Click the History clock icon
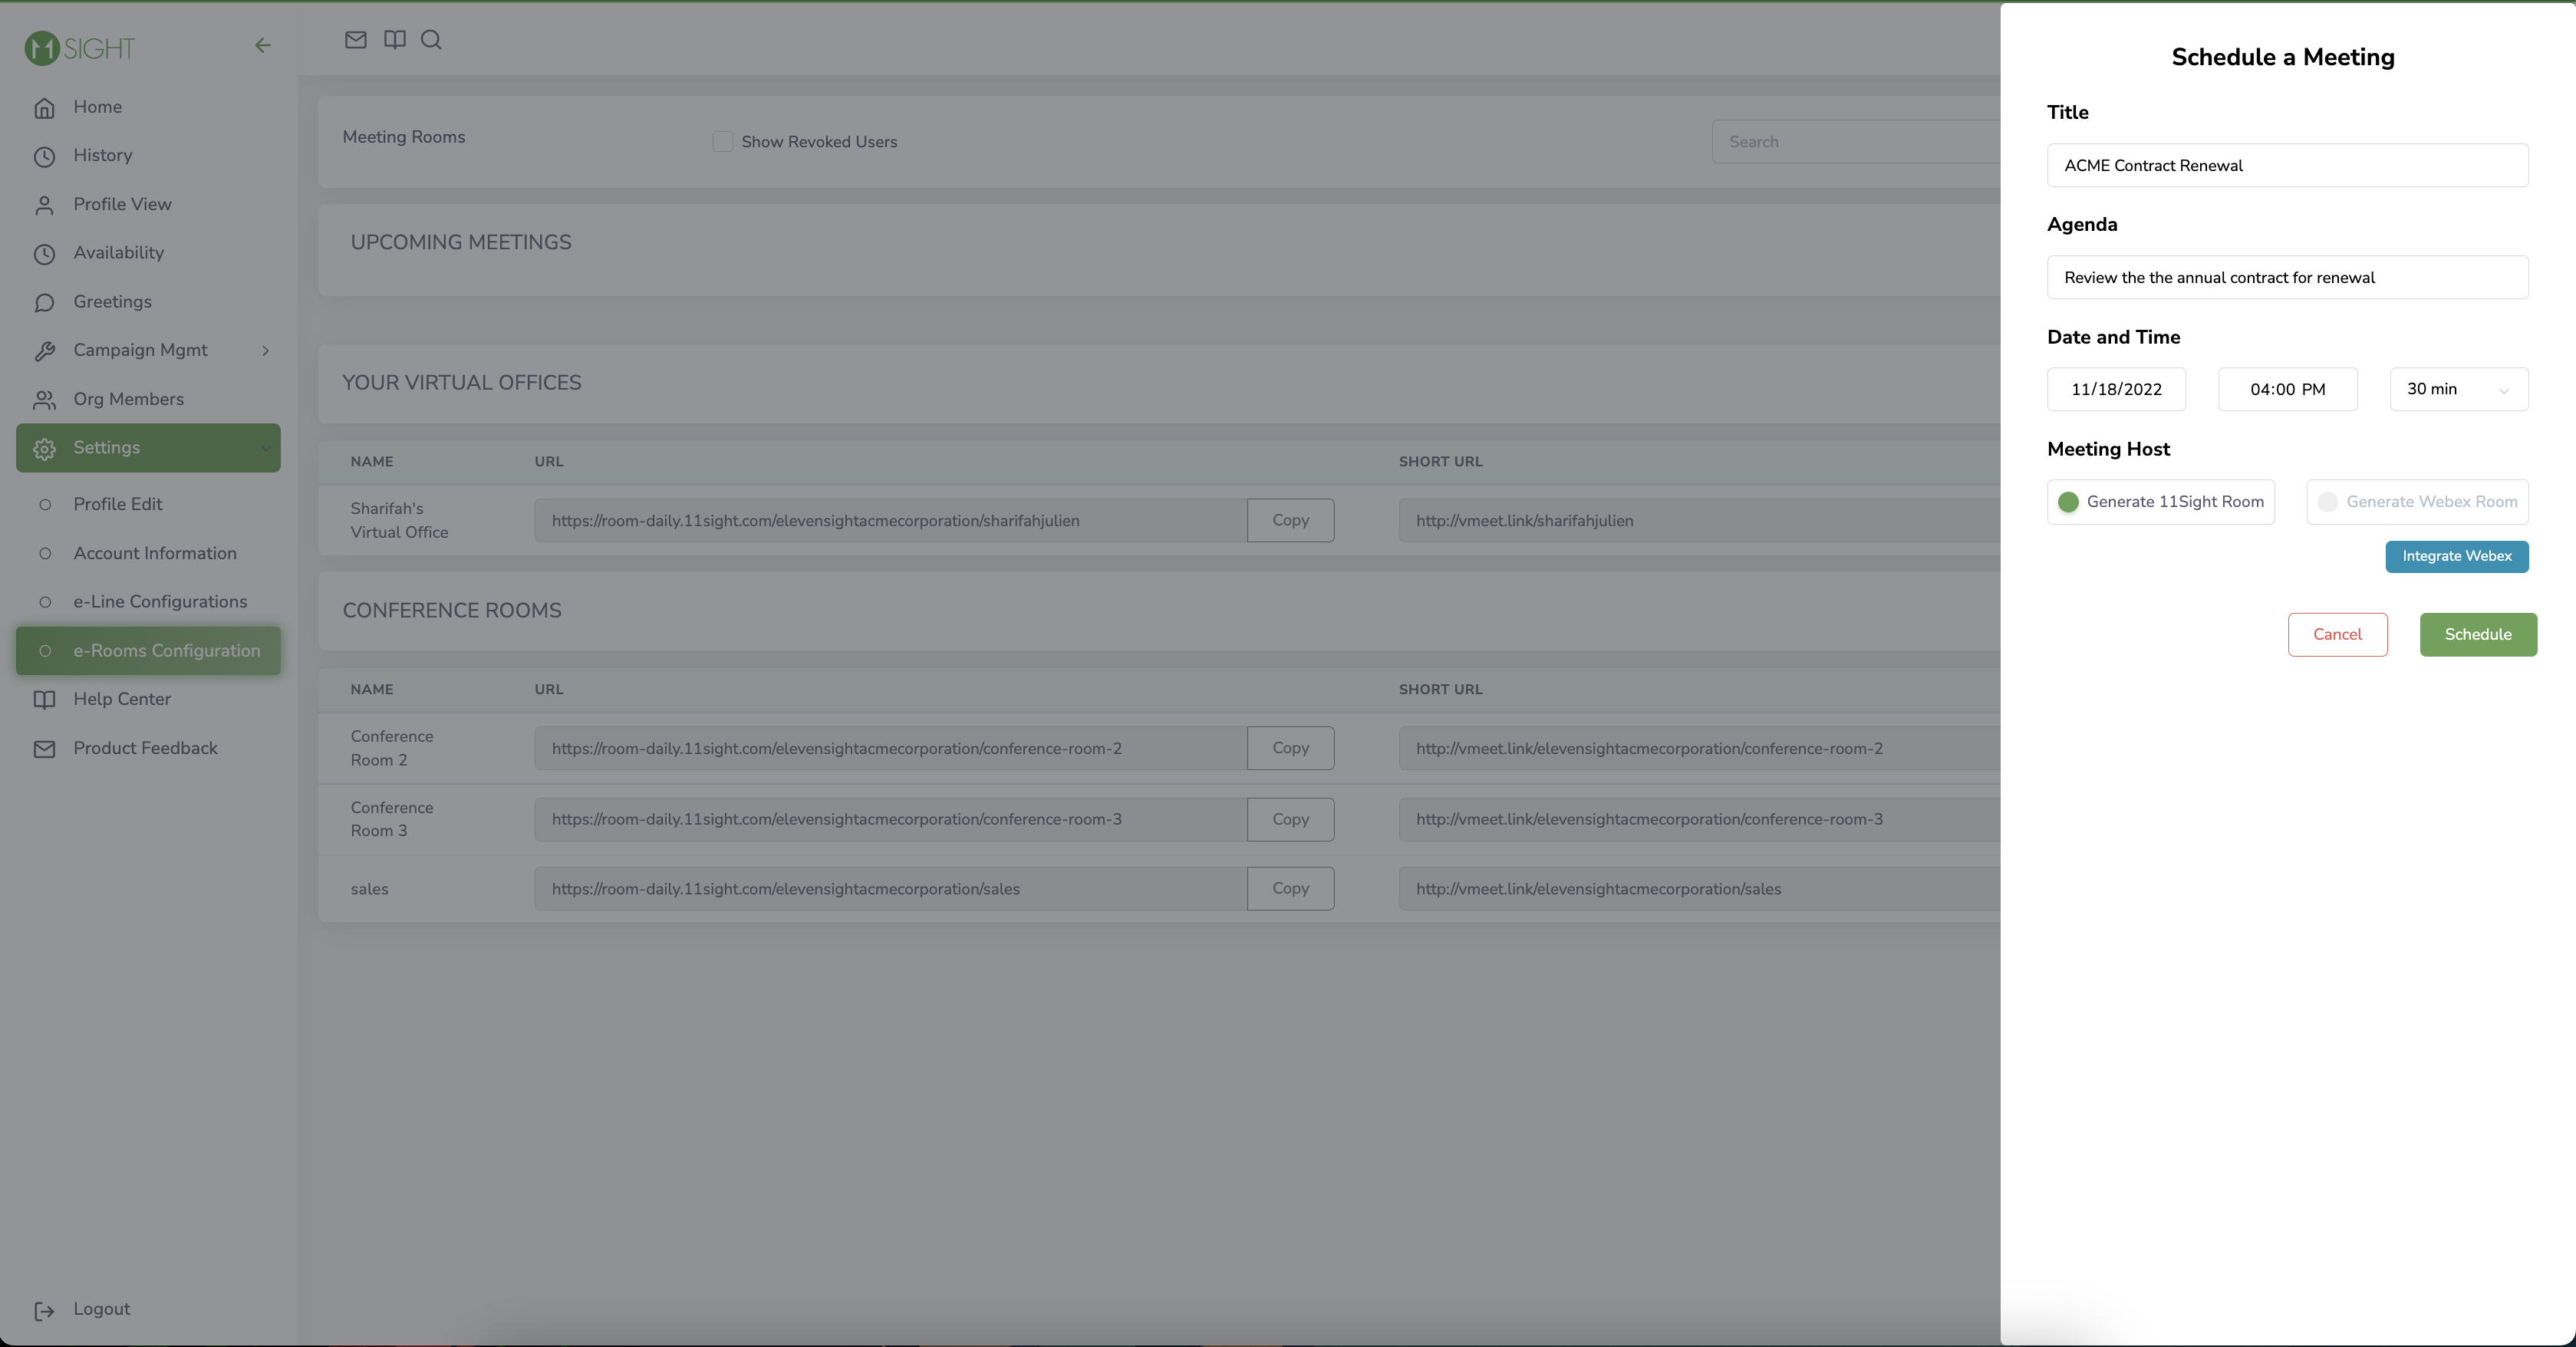Viewport: 2576px width, 1347px height. pyautogui.click(x=44, y=156)
